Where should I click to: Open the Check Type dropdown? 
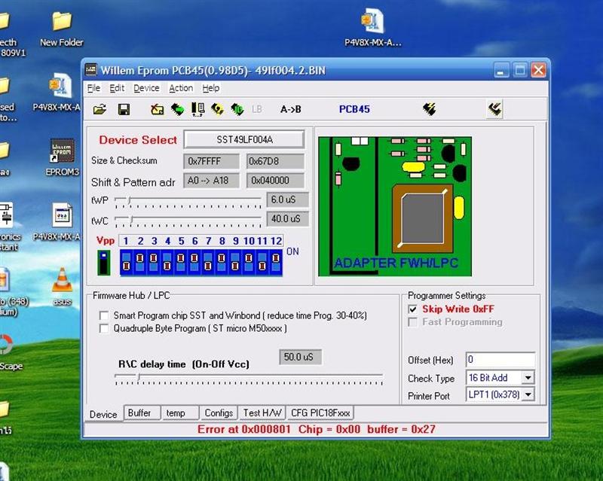coord(528,378)
